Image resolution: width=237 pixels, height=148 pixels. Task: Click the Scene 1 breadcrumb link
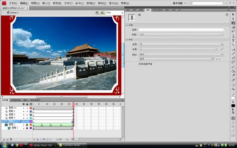click(x=14, y=13)
